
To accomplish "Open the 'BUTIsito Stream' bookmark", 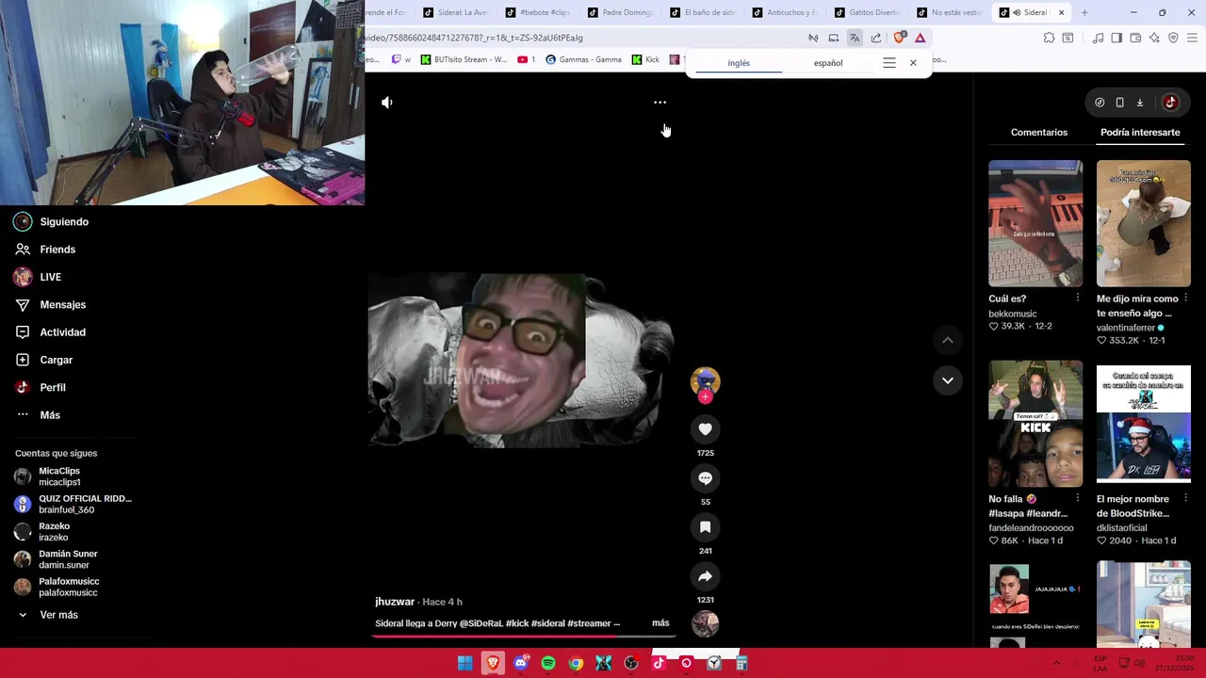I will 464,59.
